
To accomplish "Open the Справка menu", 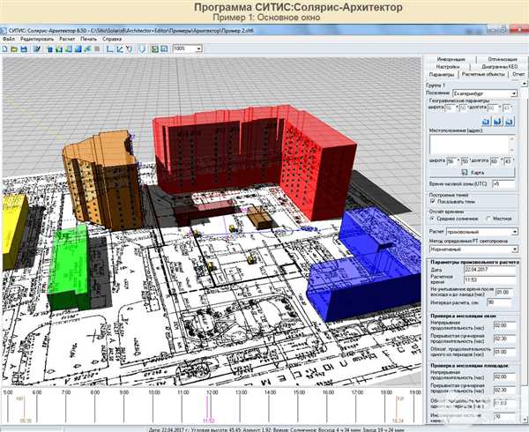I will click(x=112, y=39).
